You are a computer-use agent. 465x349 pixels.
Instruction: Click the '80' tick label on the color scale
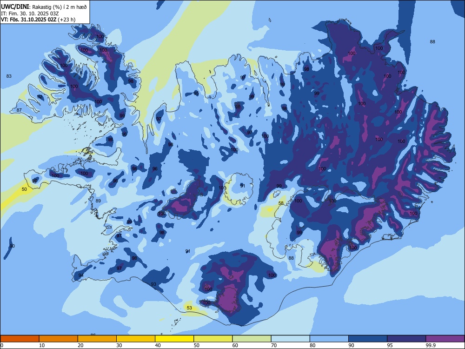click(x=312, y=345)
